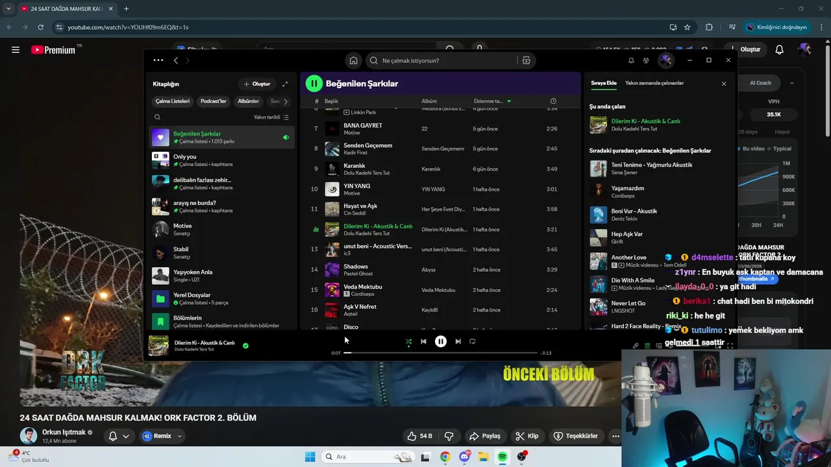Toggle shuffle in the player bar

coord(408,341)
